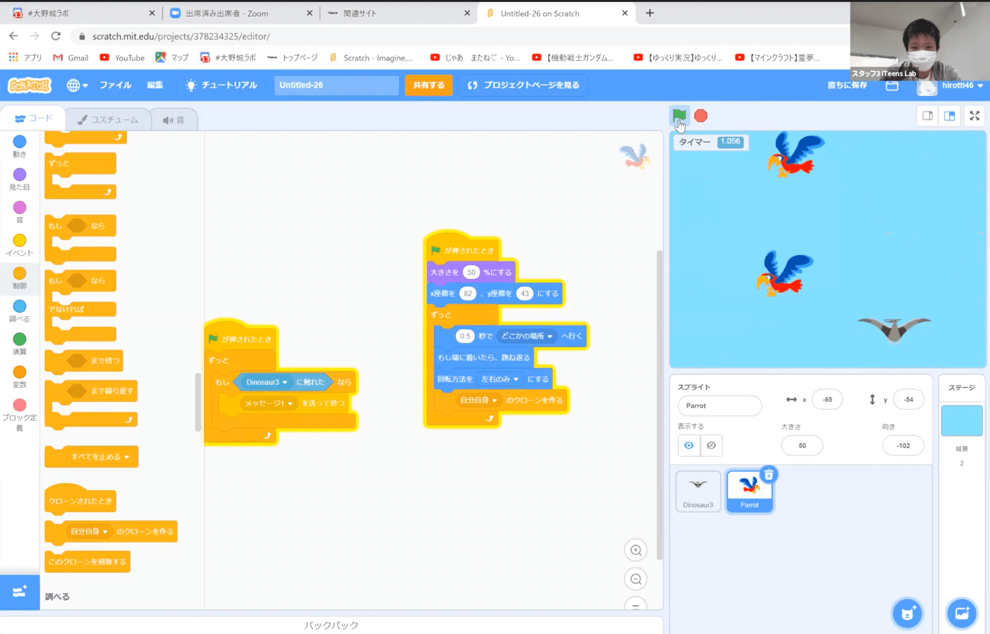990x634 pixels.
Task: Open チュートリアル tutorials
Action: [x=221, y=85]
